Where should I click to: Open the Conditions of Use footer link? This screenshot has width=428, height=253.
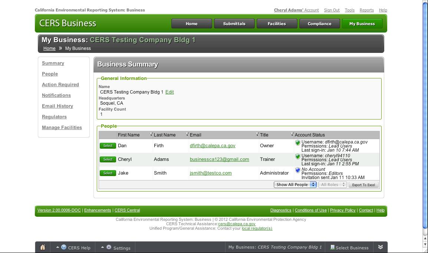(311, 210)
